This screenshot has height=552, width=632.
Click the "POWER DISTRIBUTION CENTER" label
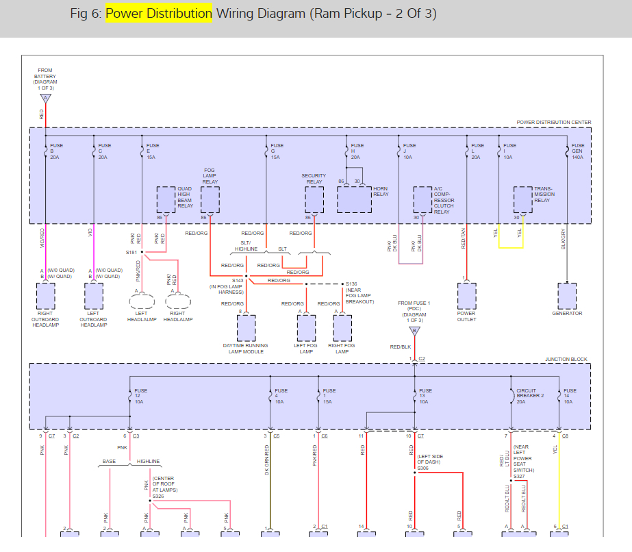coord(554,122)
